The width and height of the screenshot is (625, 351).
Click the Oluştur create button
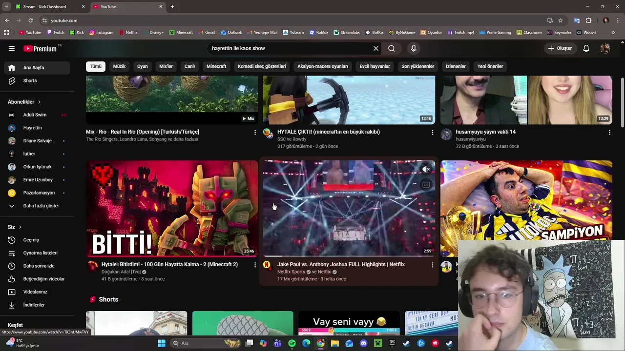pyautogui.click(x=560, y=48)
